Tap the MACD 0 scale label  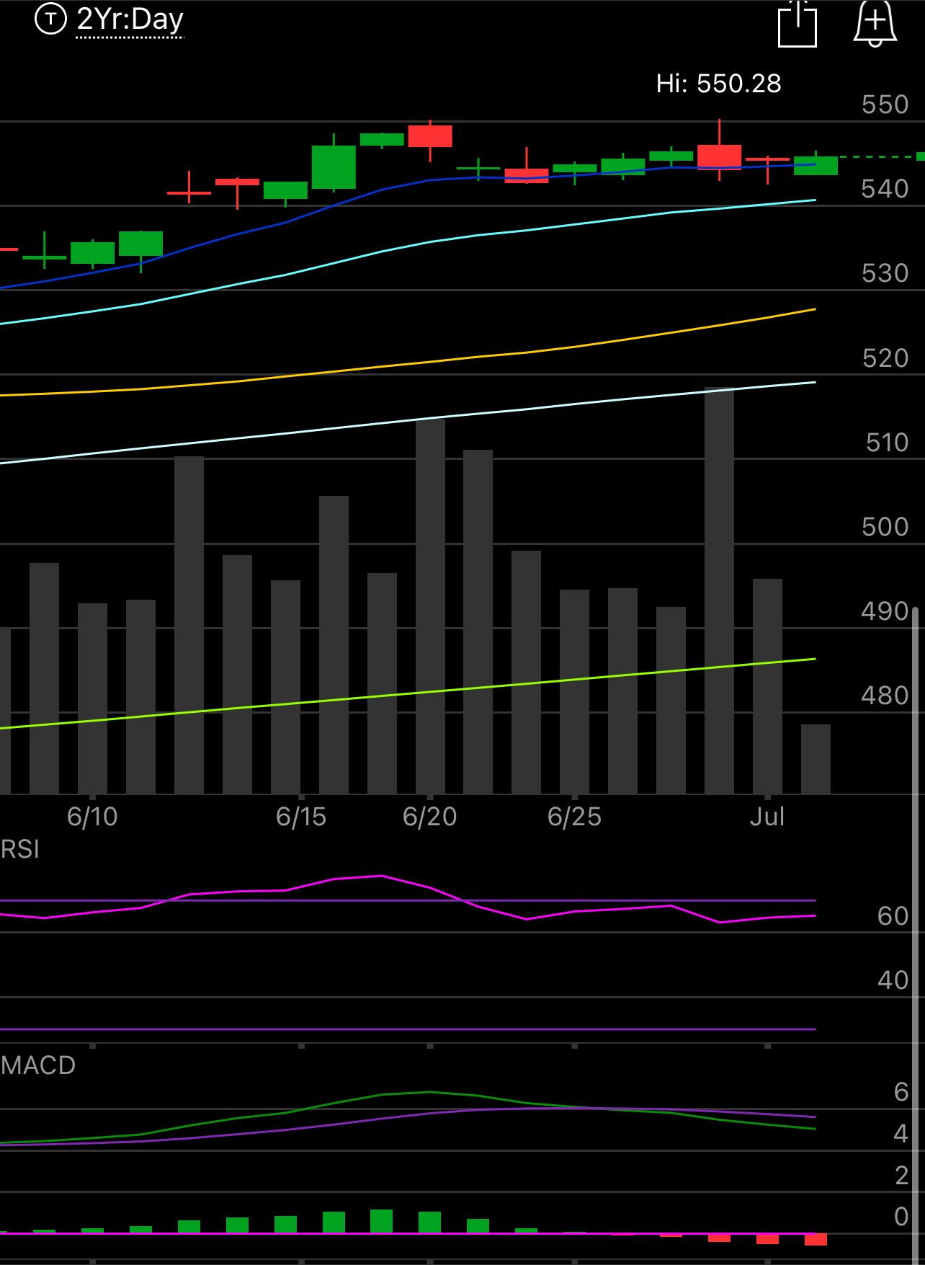point(901,1217)
